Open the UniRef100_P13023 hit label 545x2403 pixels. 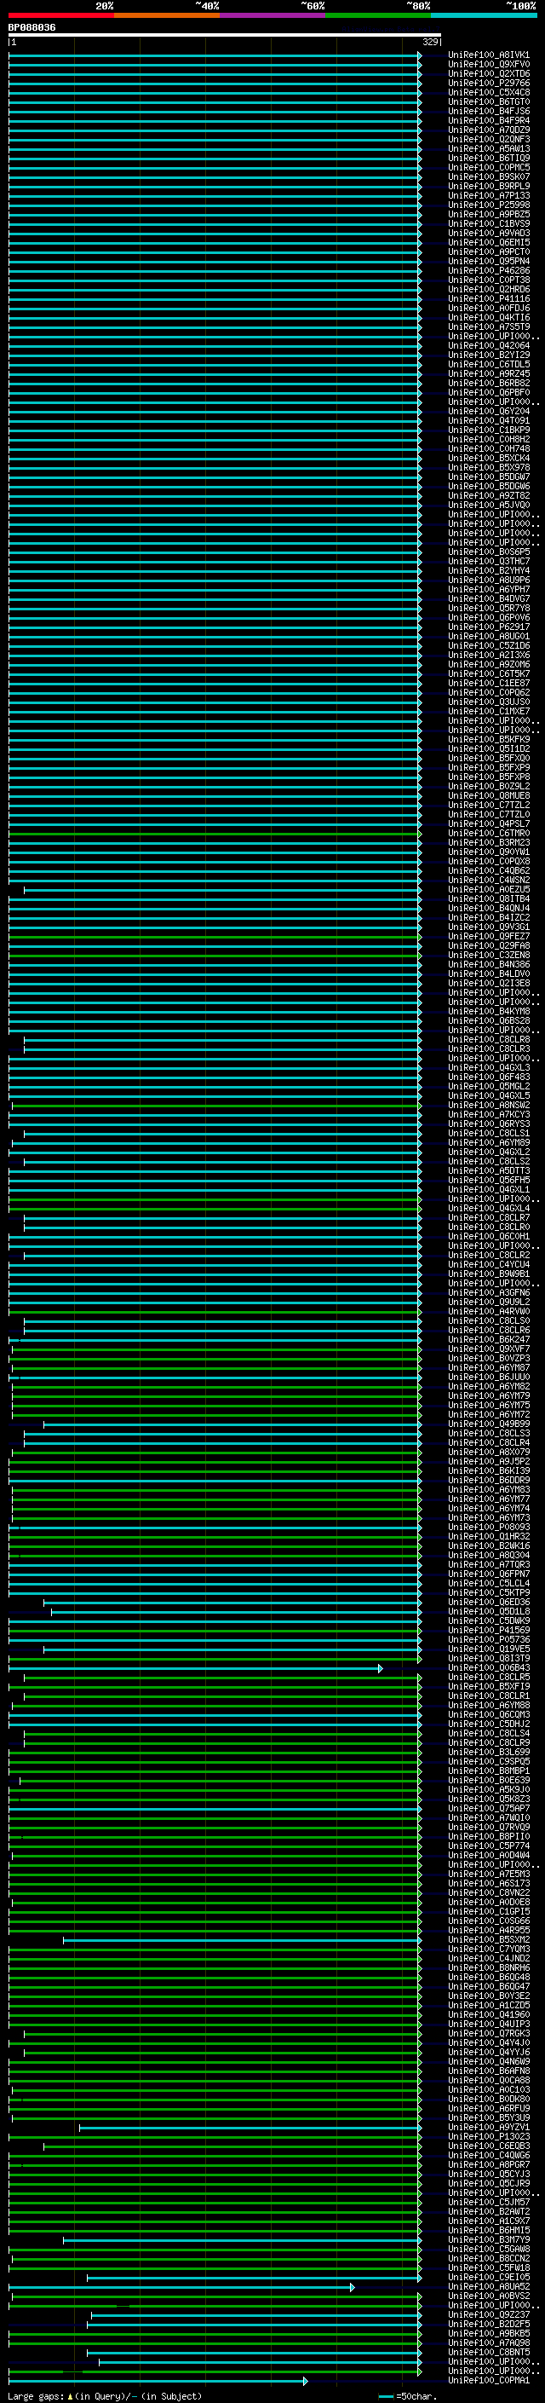click(x=488, y=2136)
